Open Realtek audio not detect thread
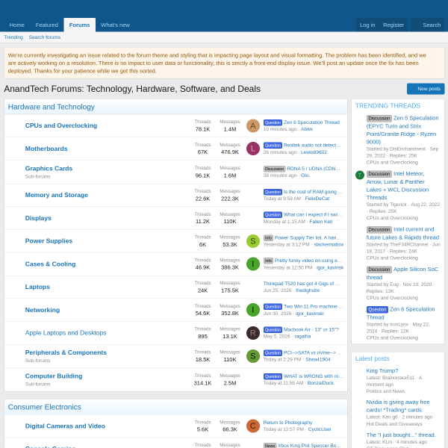 pos(312,146)
